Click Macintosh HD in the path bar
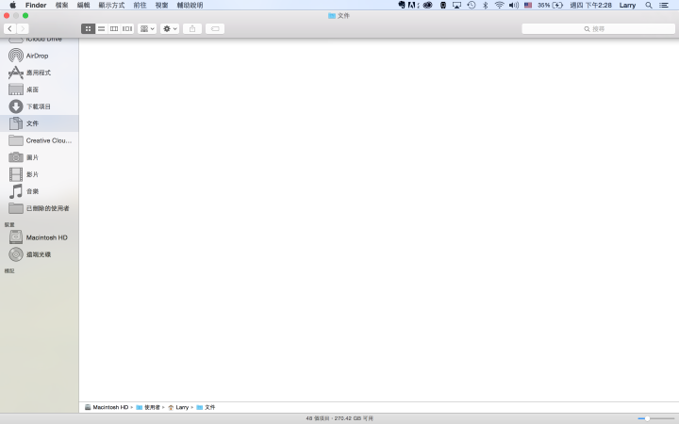The image size is (679, 424). [x=107, y=407]
